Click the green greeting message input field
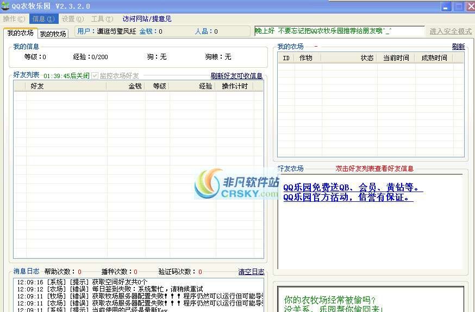The image size is (475, 312). point(339,31)
